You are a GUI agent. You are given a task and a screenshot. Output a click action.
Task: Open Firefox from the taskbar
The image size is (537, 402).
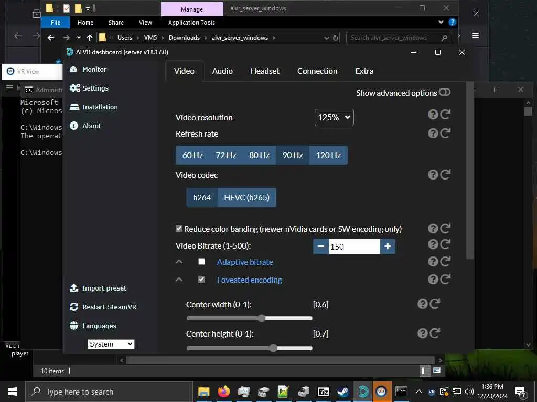223,392
